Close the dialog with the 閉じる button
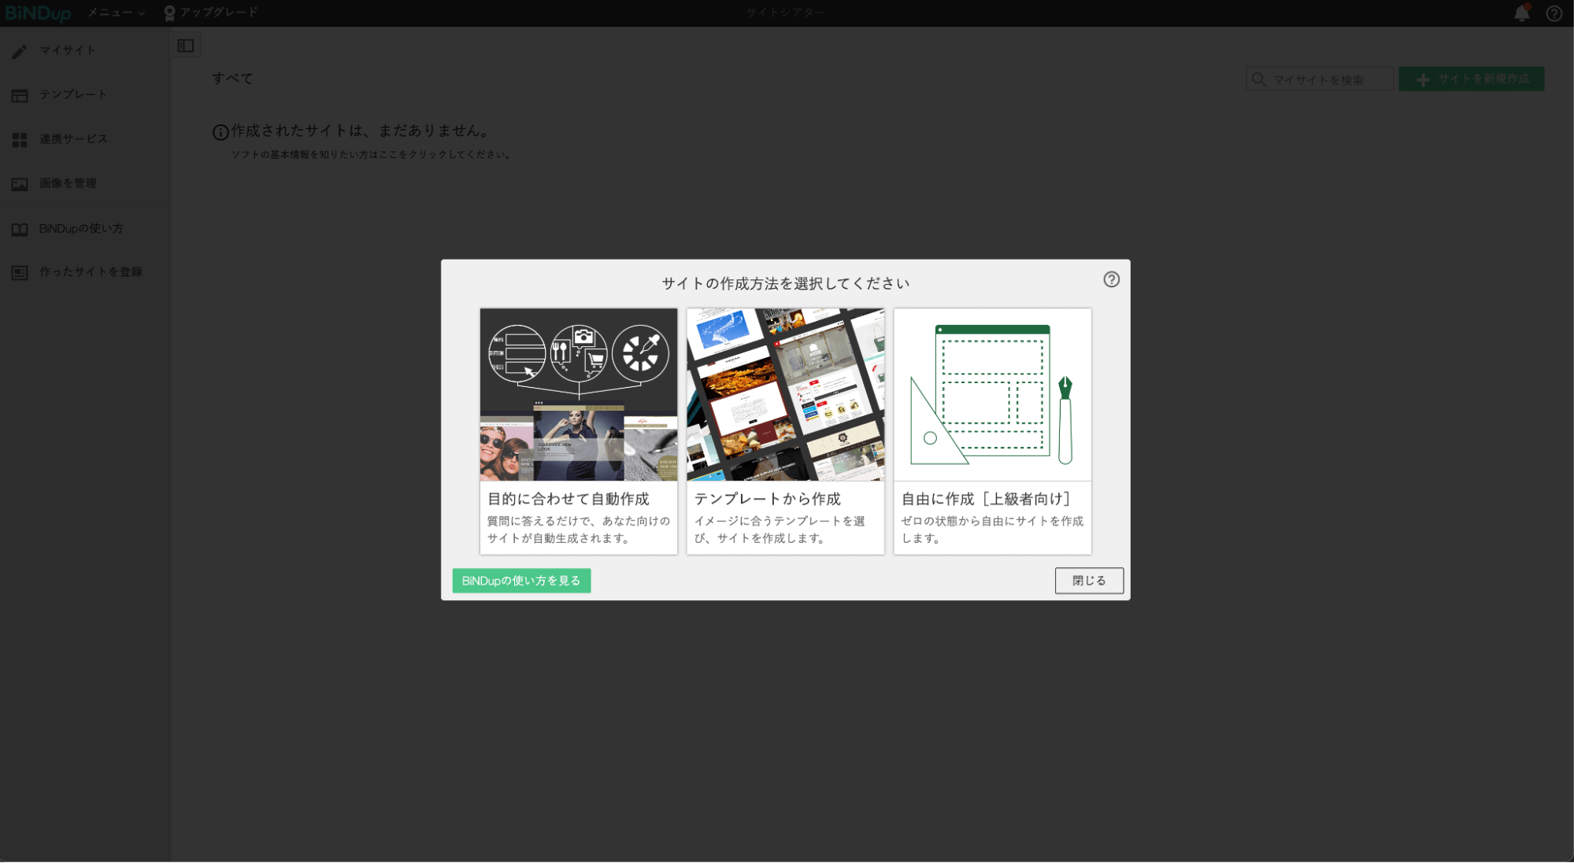 (1089, 581)
